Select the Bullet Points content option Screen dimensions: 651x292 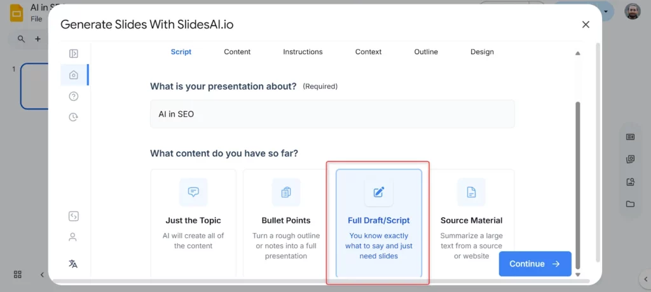pyautogui.click(x=286, y=222)
